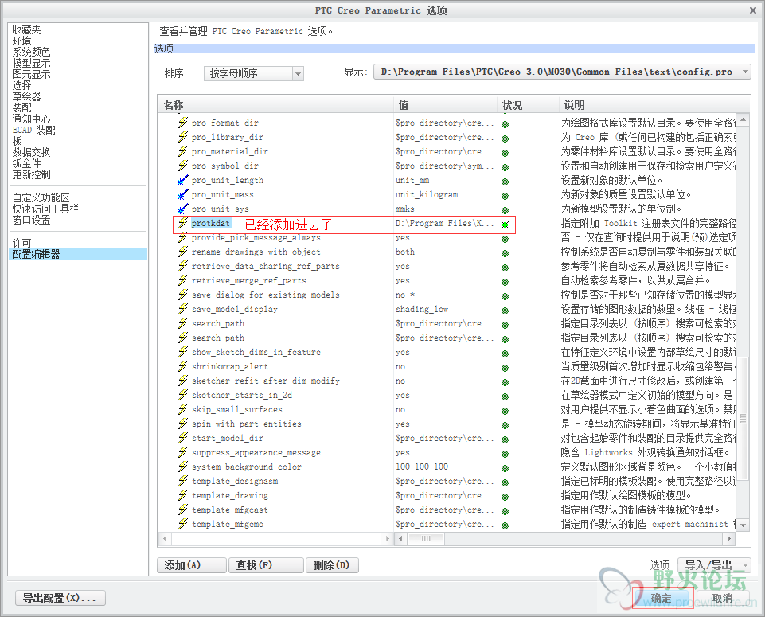This screenshot has width=765, height=617.
Task: Select 图元显示 category
Action: [x=31, y=75]
